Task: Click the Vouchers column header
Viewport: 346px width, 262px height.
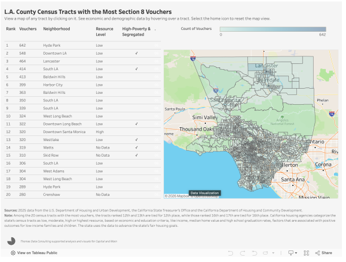Action: 28,29
